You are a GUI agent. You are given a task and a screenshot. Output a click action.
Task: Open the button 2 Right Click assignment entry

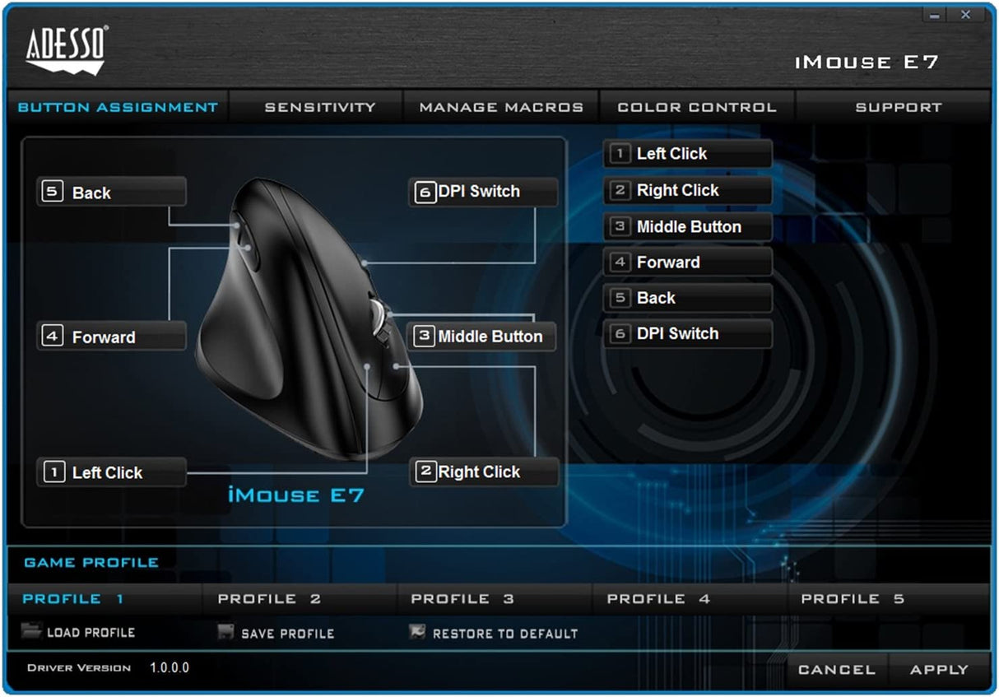click(687, 190)
